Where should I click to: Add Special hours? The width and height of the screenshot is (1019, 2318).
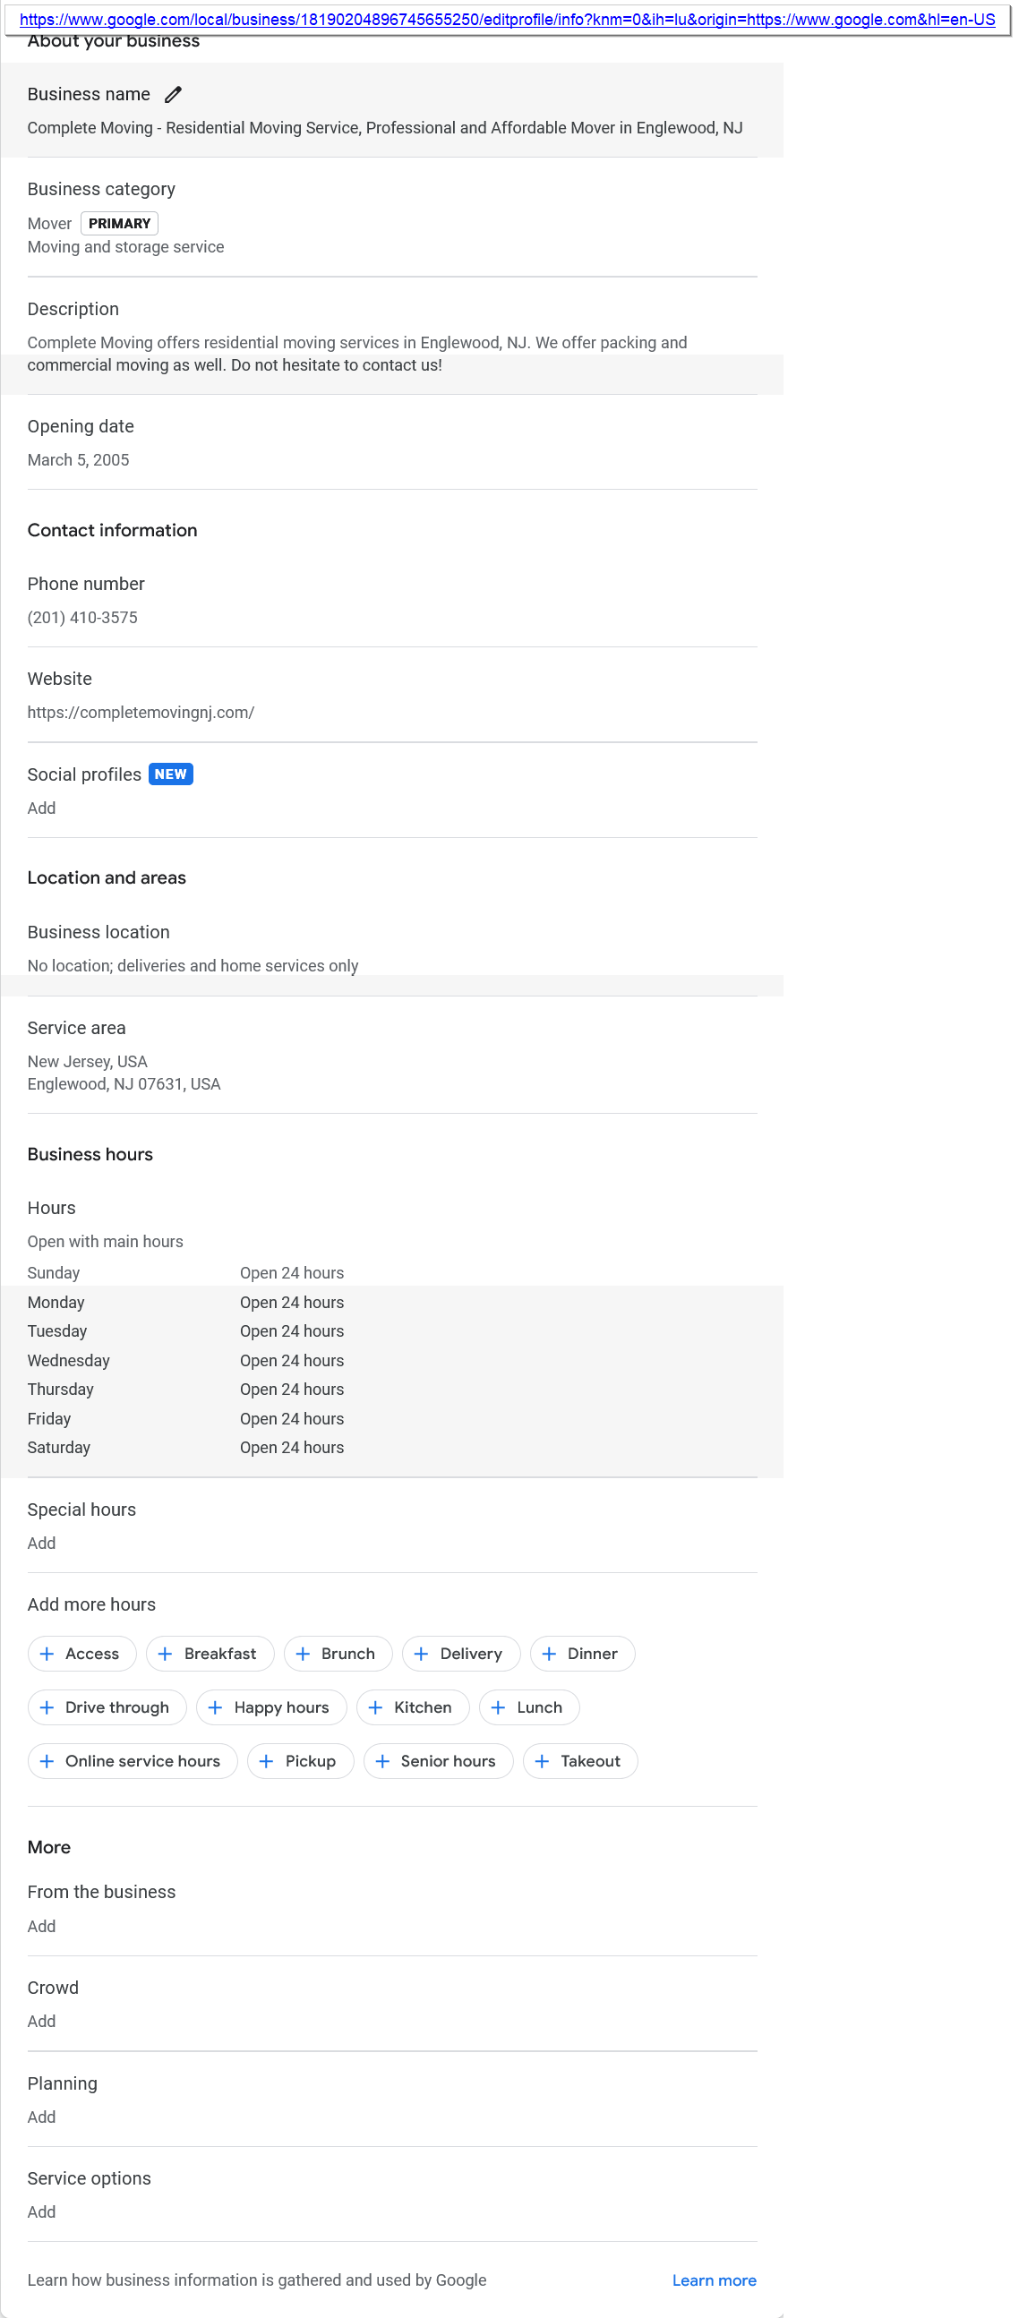[41, 1544]
